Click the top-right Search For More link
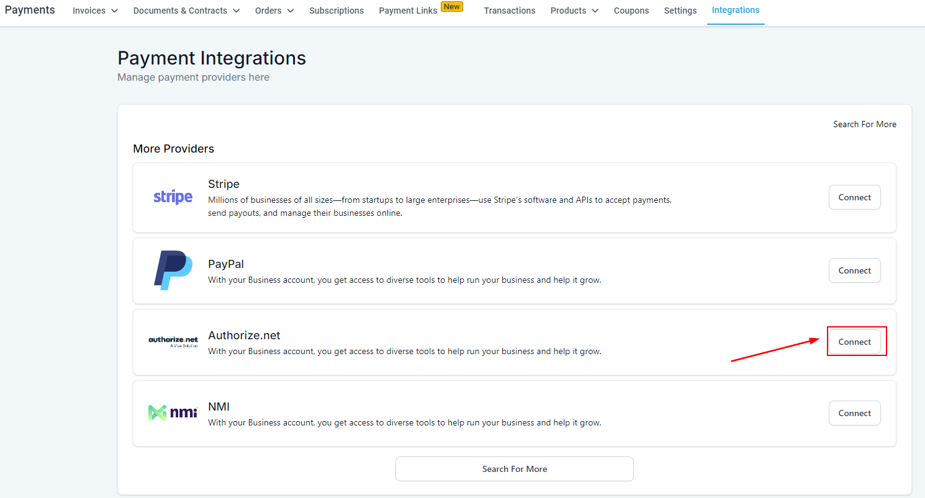The height and width of the screenshot is (498, 925). coord(864,124)
